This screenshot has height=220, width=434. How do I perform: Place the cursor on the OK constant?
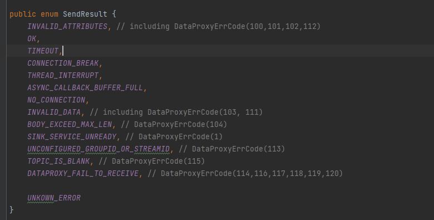(x=32, y=38)
